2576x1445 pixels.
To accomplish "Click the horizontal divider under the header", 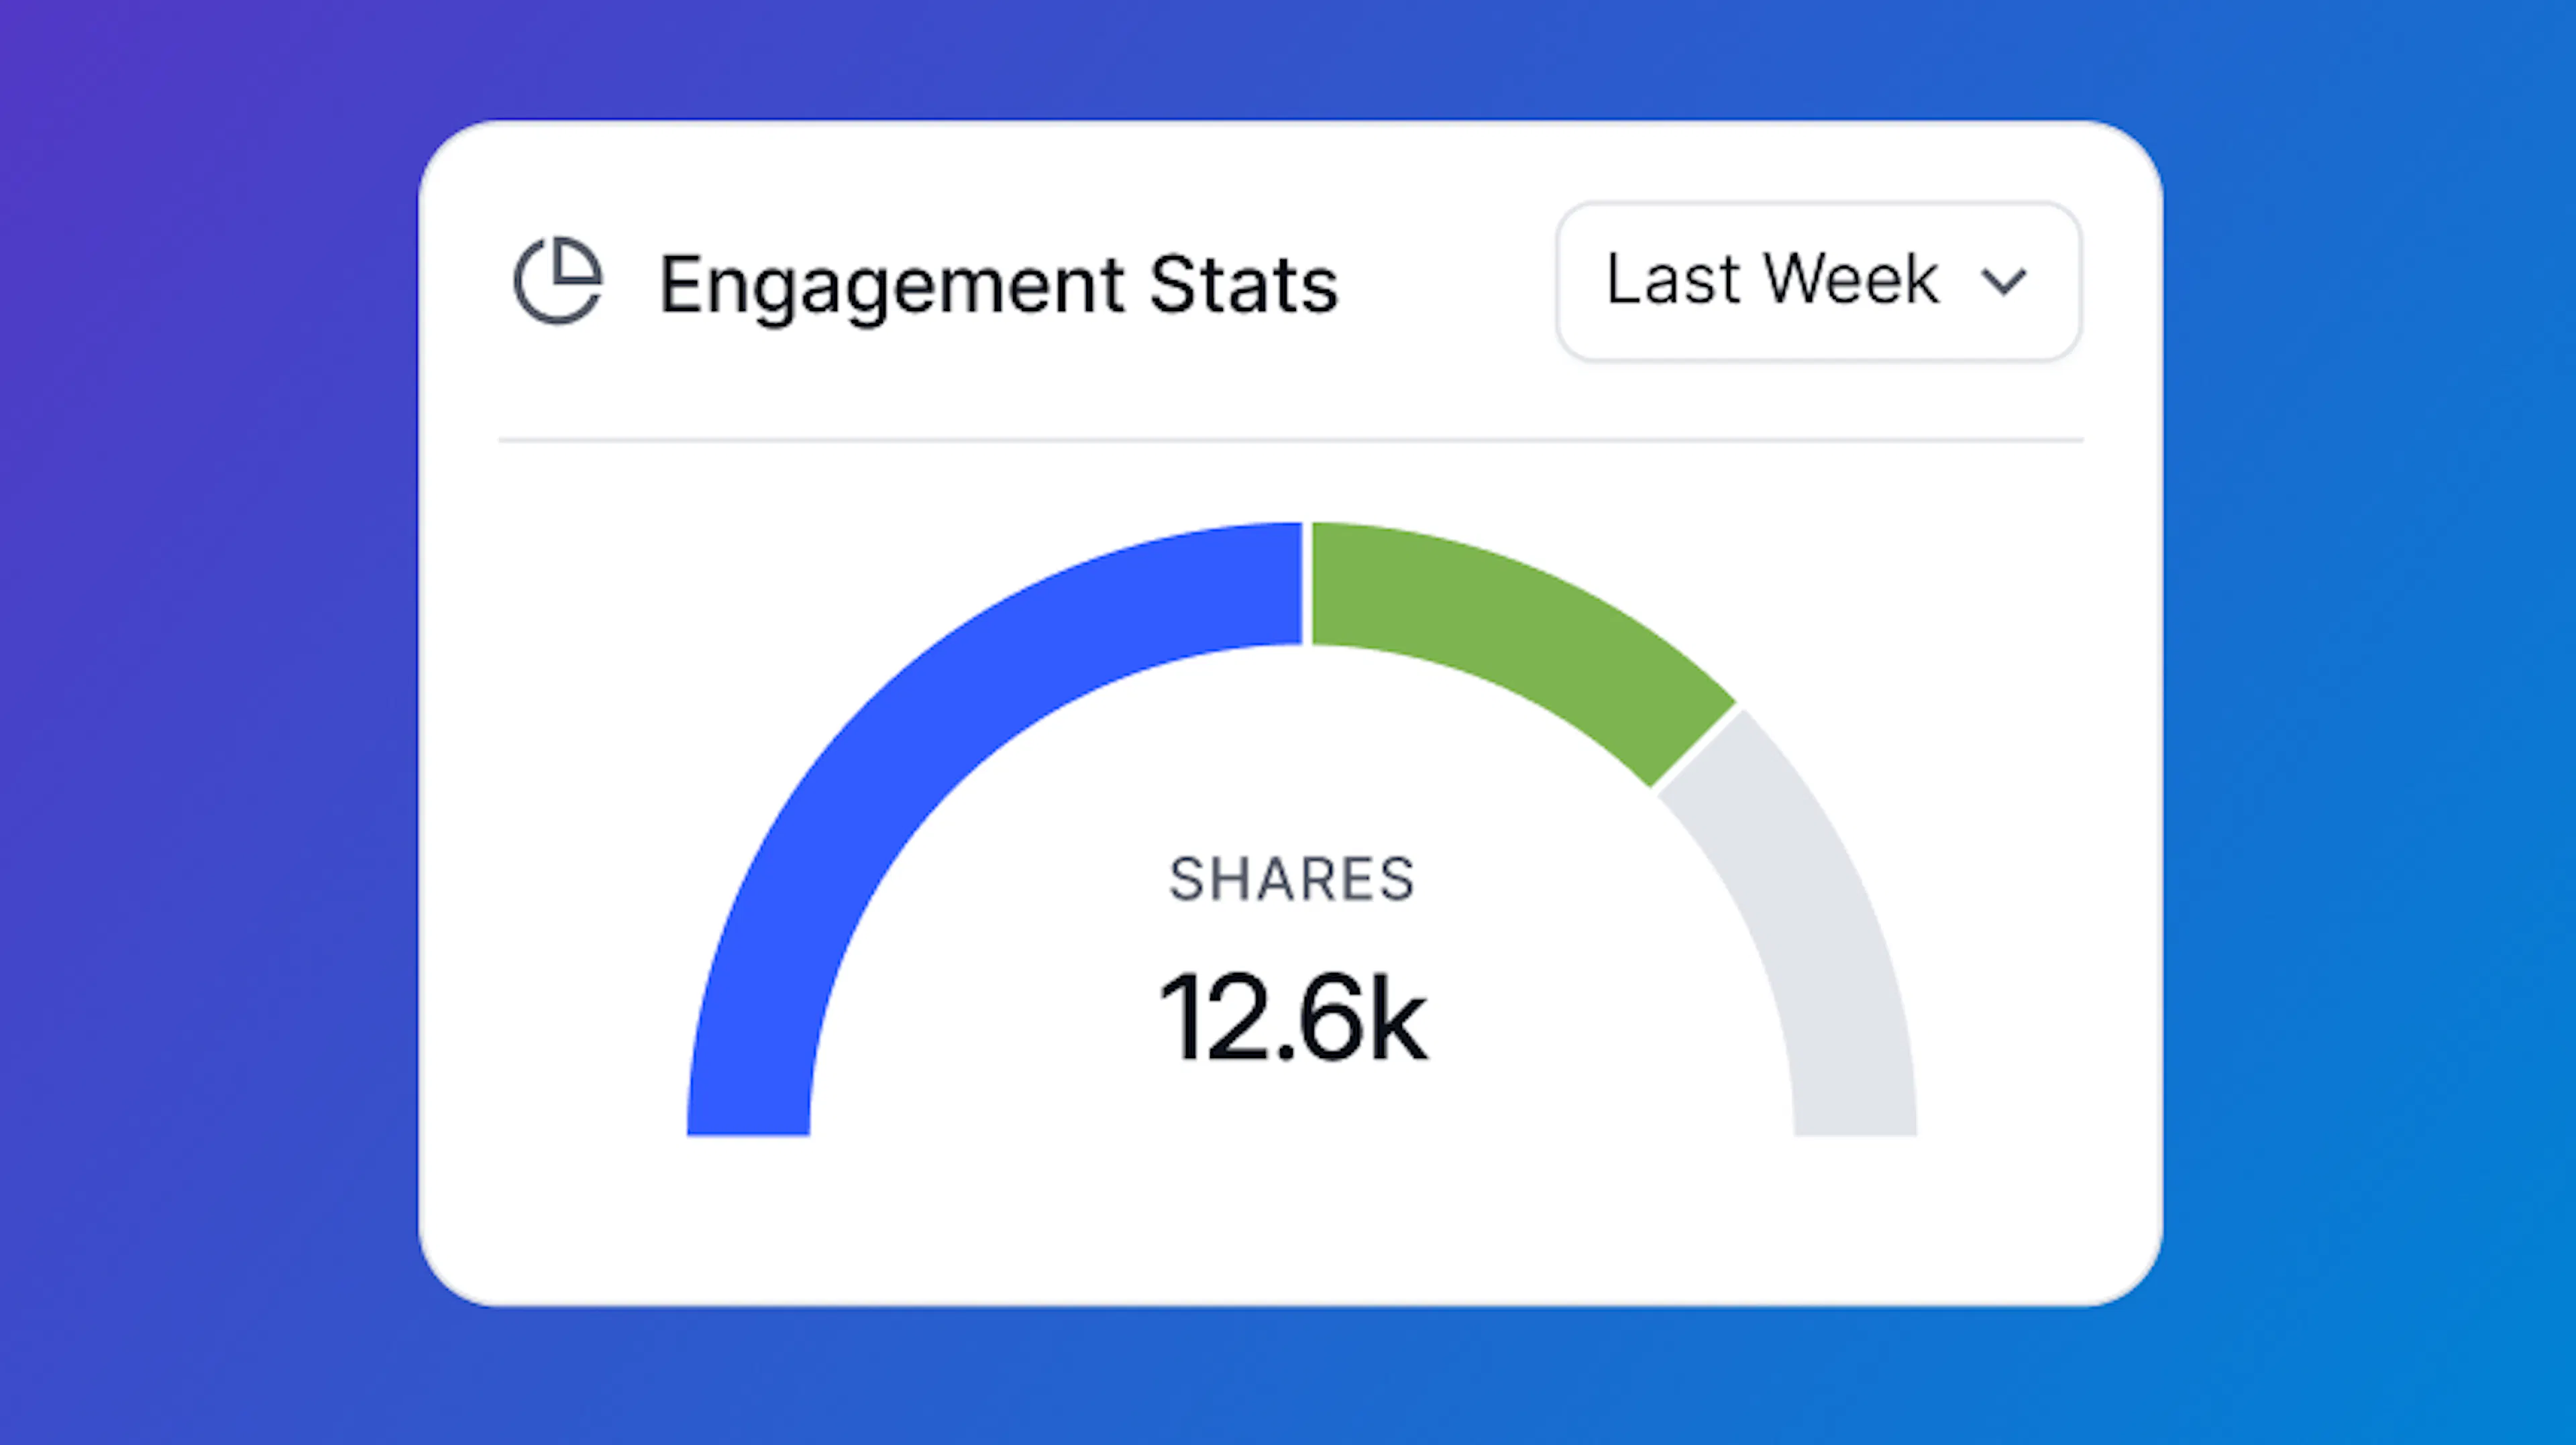I will pos(1290,440).
